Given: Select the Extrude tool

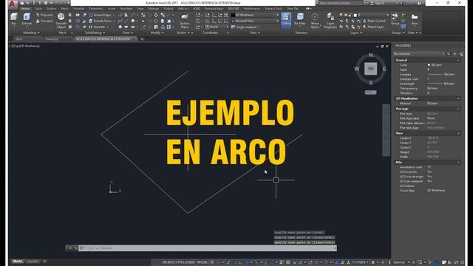Looking at the screenshot, I should point(27,19).
